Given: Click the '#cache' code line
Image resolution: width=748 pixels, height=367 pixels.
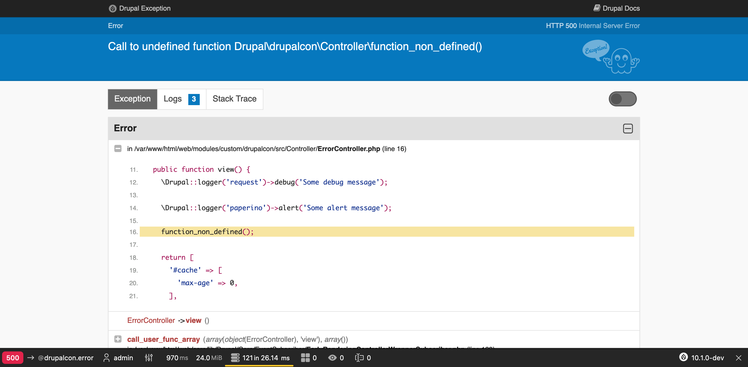Looking at the screenshot, I should pyautogui.click(x=196, y=270).
